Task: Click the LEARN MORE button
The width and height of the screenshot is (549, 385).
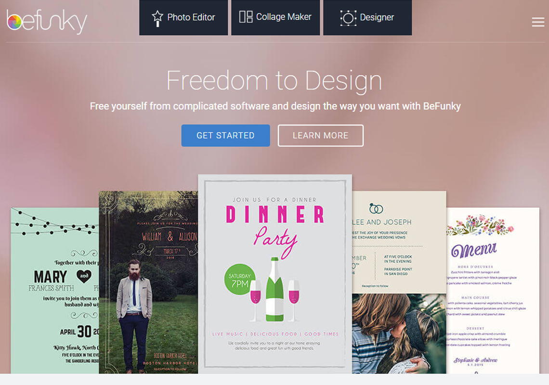Action: coord(320,135)
